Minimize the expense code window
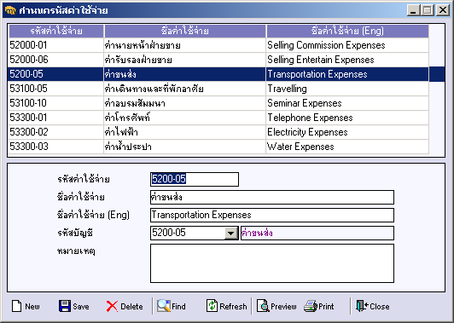The width and height of the screenshot is (454, 323). click(x=413, y=10)
